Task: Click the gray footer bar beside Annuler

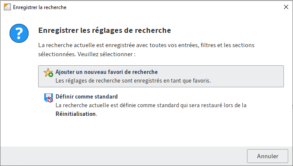Action: click(124, 156)
